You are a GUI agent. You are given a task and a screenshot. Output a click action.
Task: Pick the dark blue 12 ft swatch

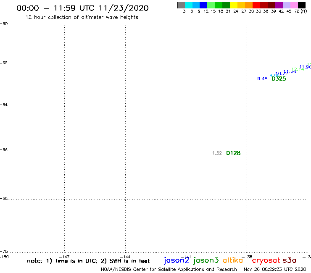(203, 5)
